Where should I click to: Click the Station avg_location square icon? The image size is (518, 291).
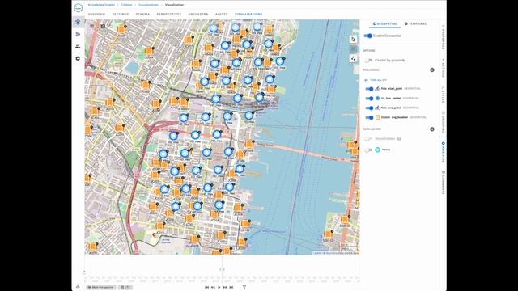click(378, 117)
